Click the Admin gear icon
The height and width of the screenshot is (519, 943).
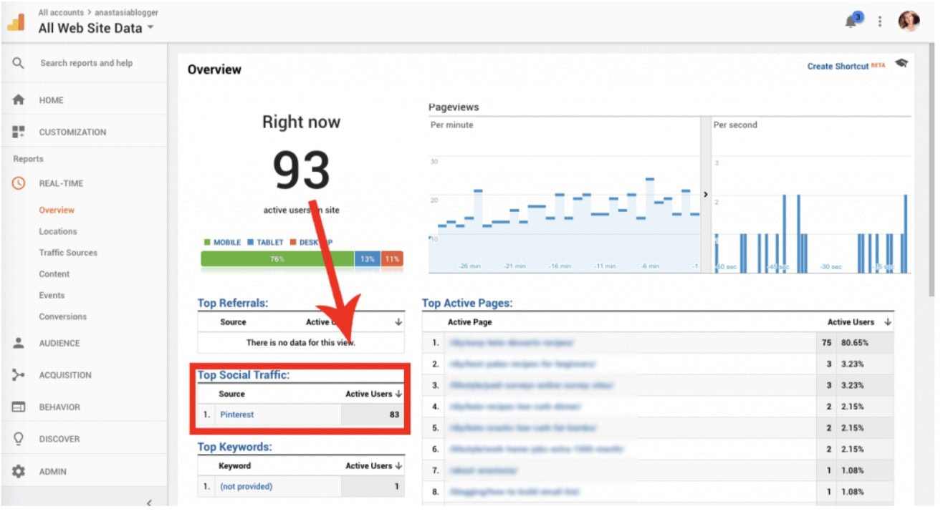tap(19, 471)
